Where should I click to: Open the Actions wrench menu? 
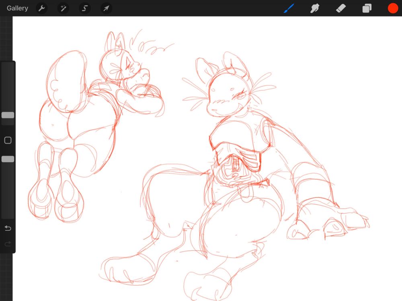pyautogui.click(x=41, y=8)
